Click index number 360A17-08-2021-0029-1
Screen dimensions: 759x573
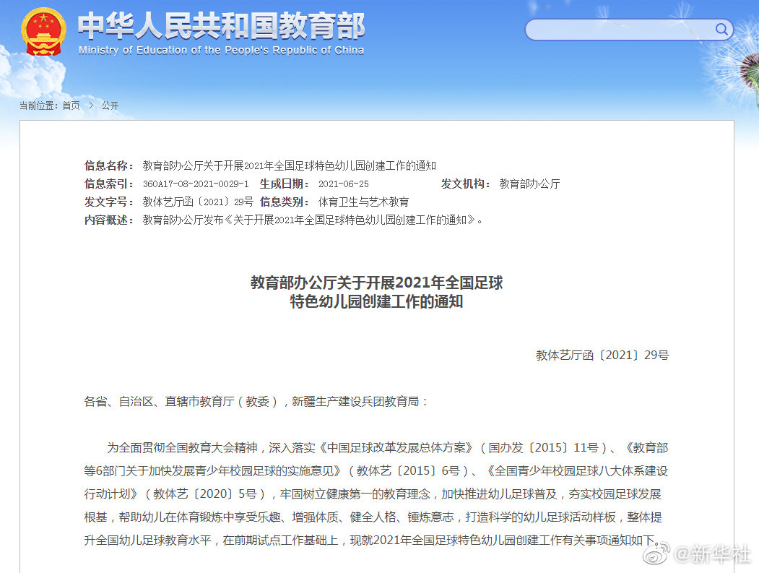tap(195, 184)
